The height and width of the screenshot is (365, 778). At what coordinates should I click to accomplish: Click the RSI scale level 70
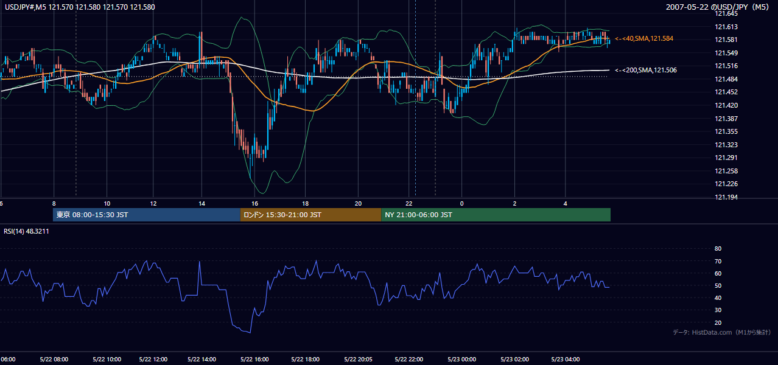pyautogui.click(x=718, y=261)
